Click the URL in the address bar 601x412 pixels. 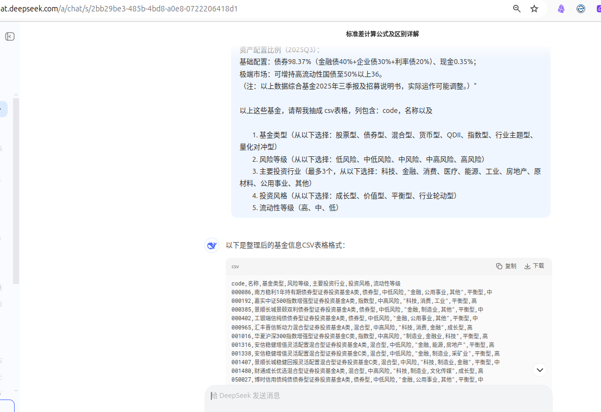click(119, 9)
